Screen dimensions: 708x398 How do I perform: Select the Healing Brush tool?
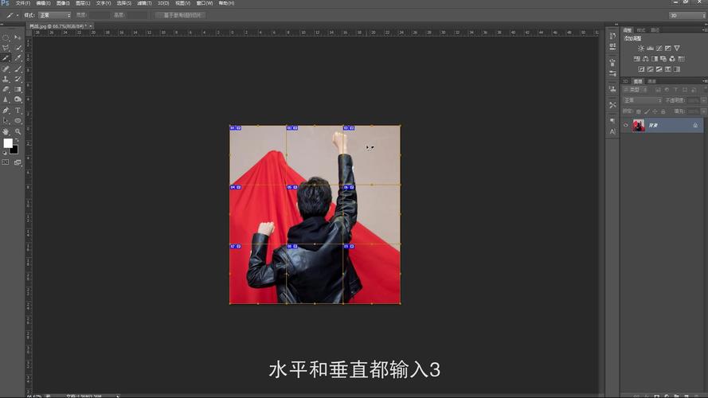pos(6,68)
